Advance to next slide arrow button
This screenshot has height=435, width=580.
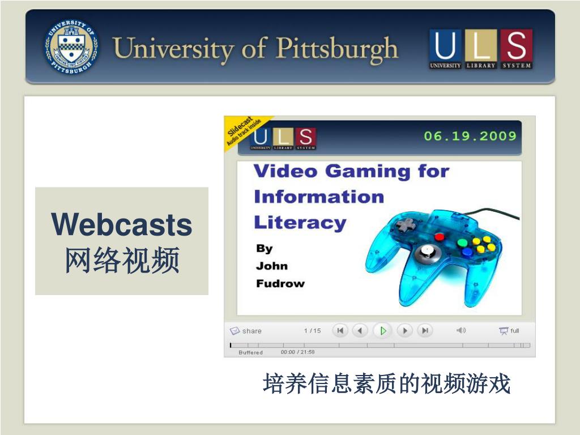(x=405, y=330)
